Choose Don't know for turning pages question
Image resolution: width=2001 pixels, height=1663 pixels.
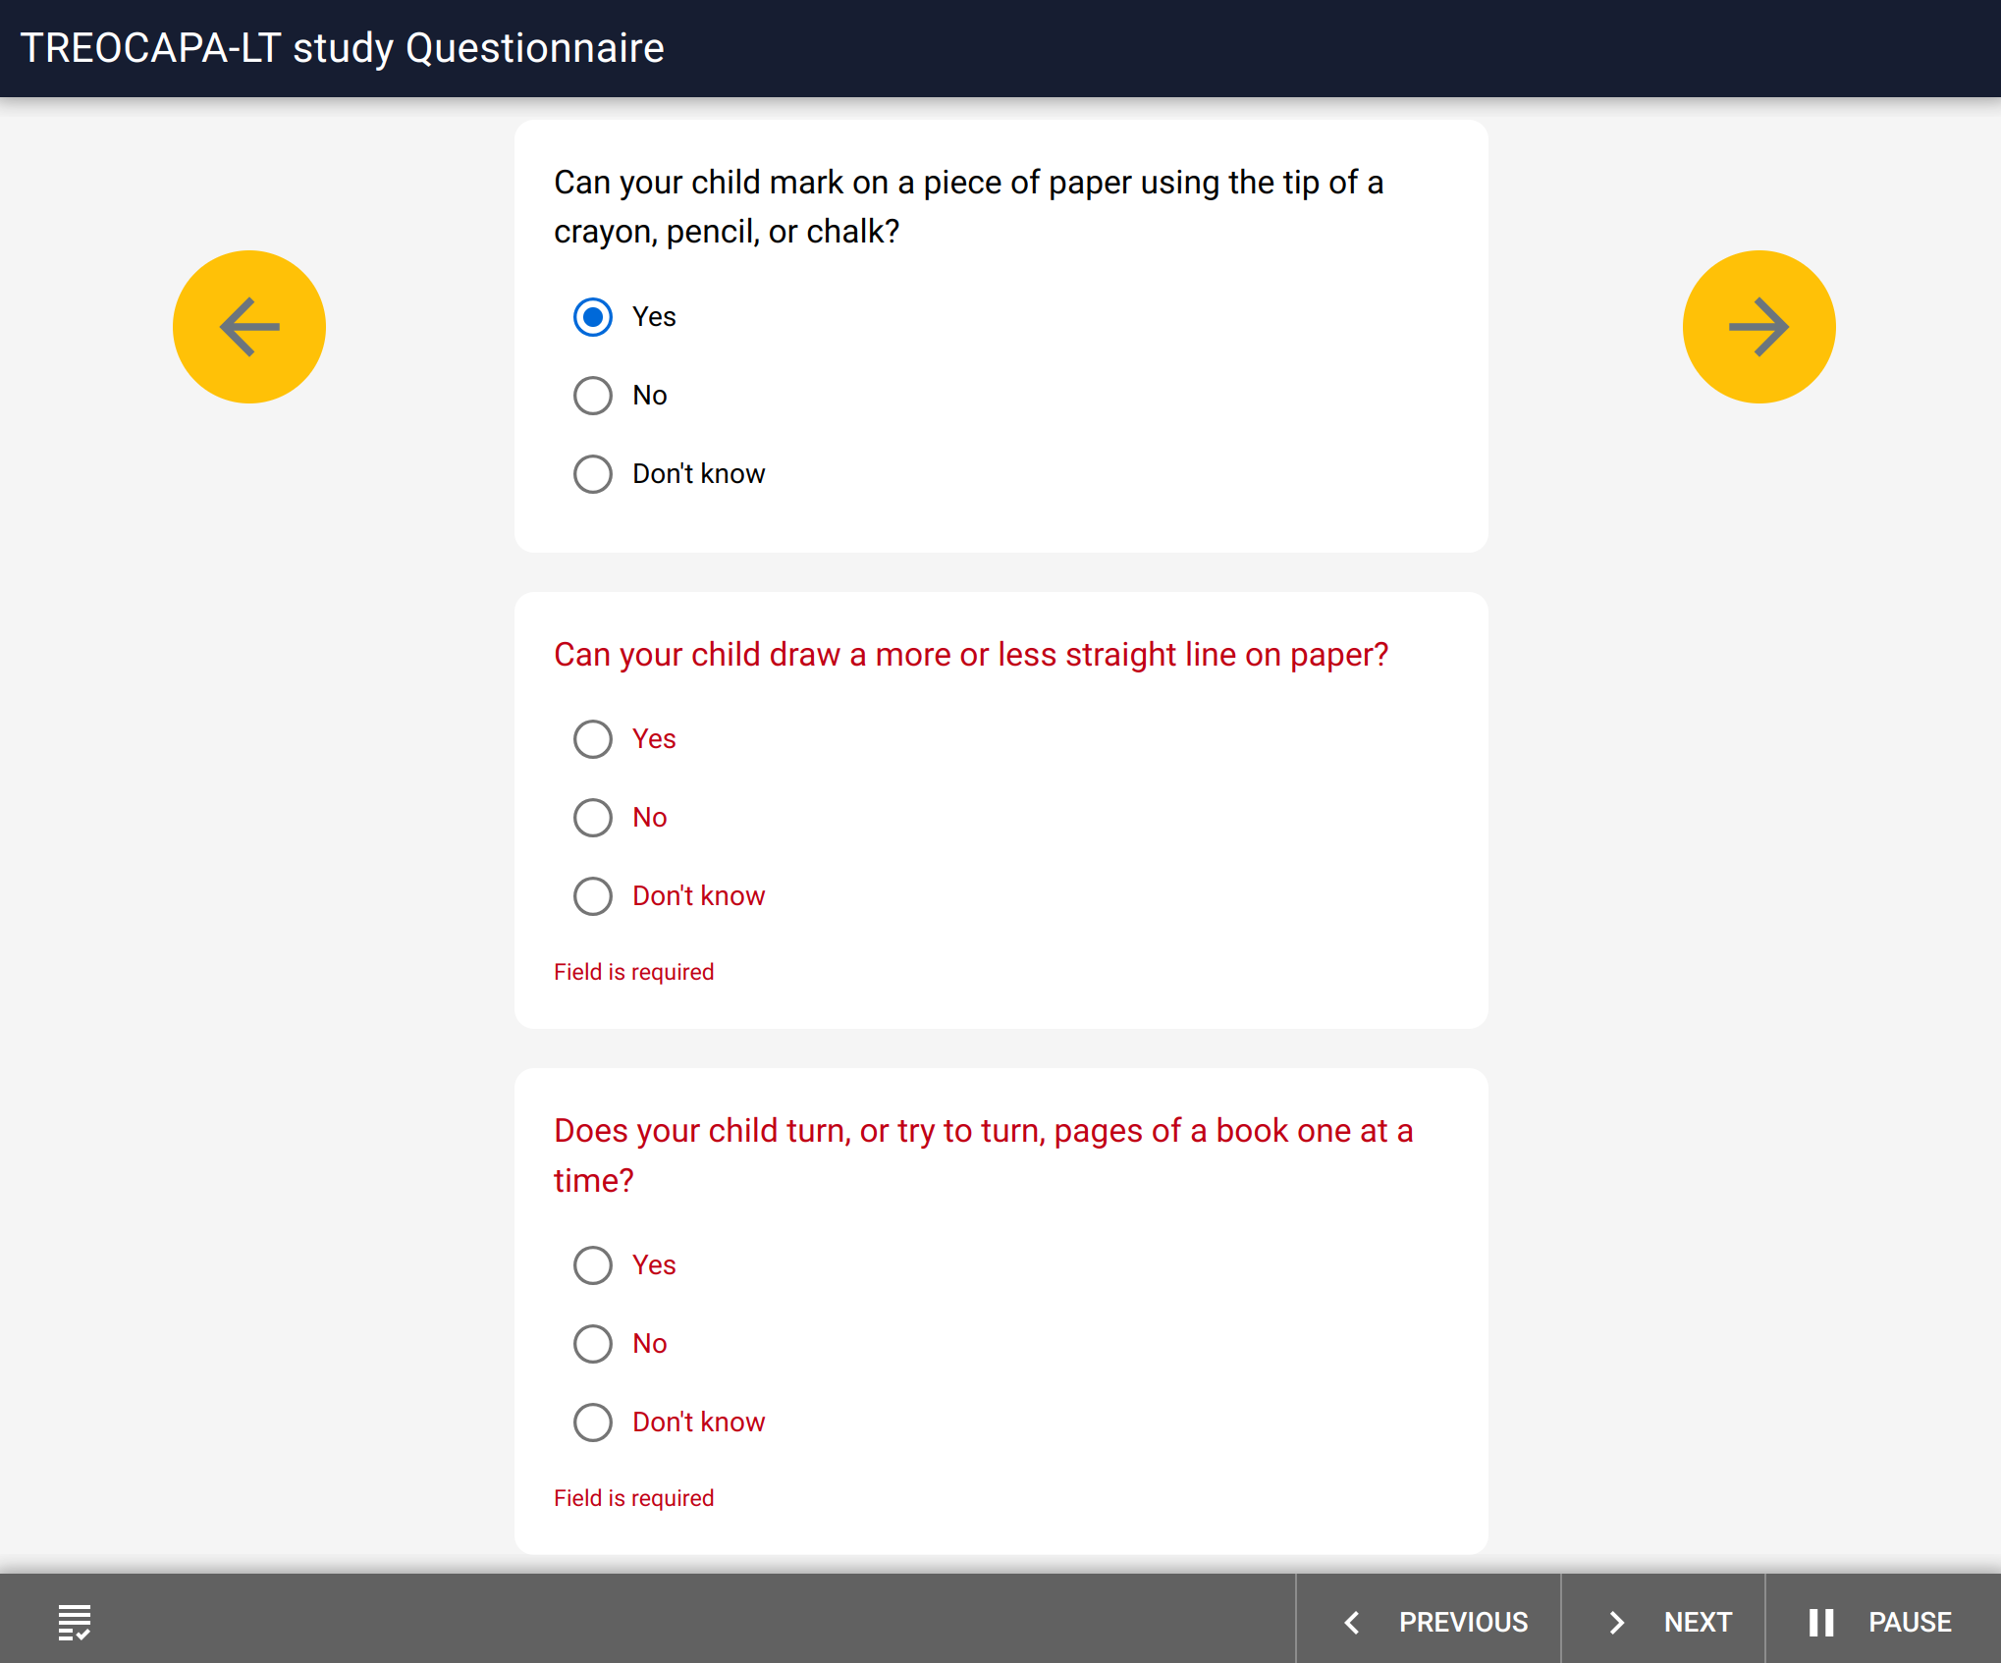(x=593, y=1422)
